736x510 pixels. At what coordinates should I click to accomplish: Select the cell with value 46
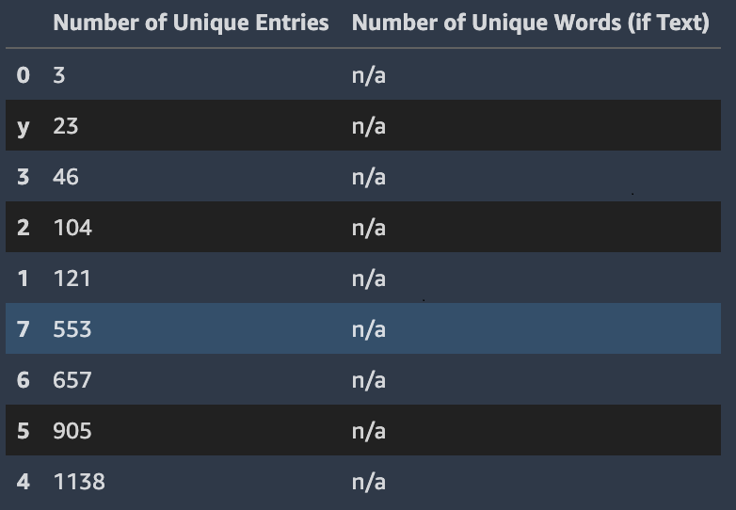(66, 177)
